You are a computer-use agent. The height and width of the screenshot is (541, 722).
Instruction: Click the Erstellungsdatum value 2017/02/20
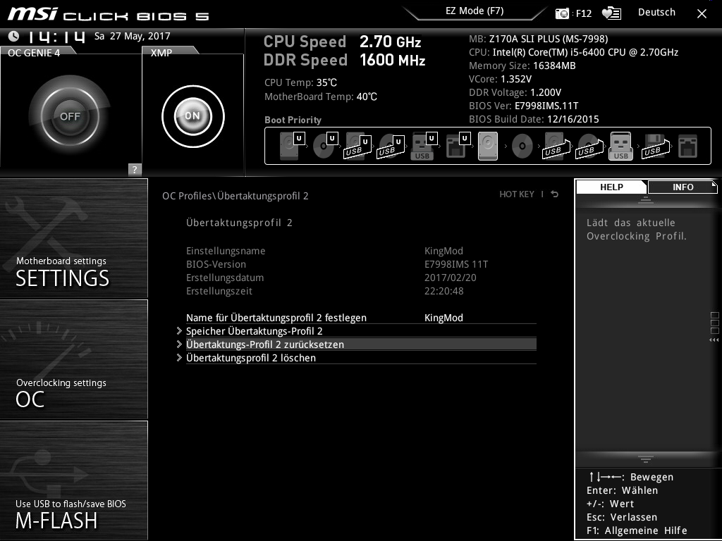coord(450,278)
